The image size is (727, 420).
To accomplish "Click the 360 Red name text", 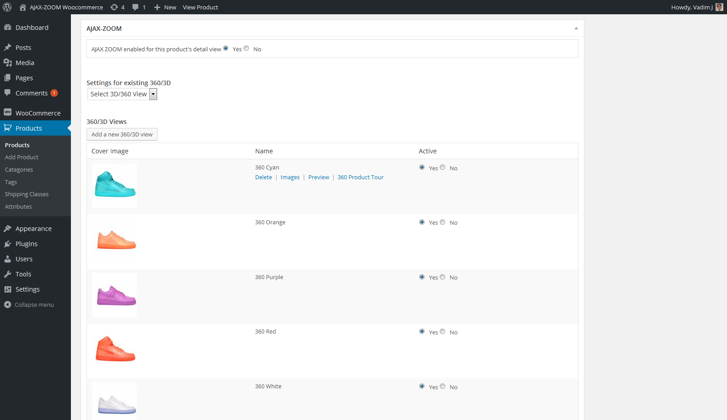I will pyautogui.click(x=265, y=331).
